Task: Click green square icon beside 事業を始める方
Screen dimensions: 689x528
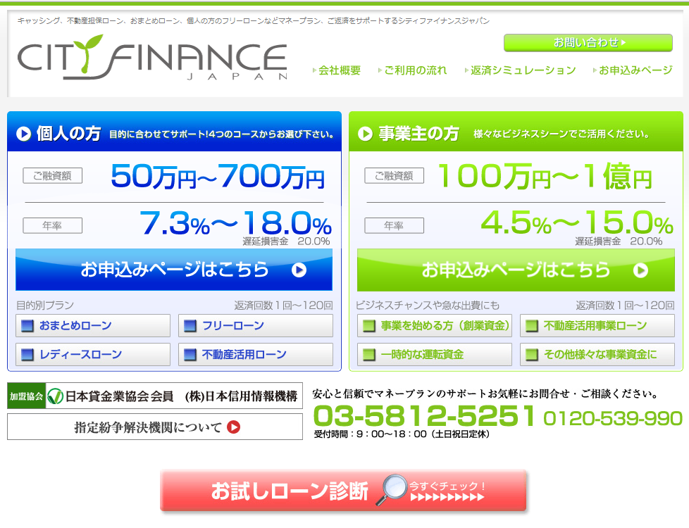Action: [369, 326]
